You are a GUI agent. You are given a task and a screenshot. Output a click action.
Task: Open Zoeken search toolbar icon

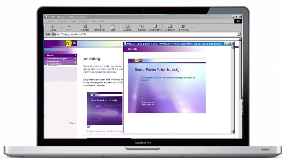(128, 28)
